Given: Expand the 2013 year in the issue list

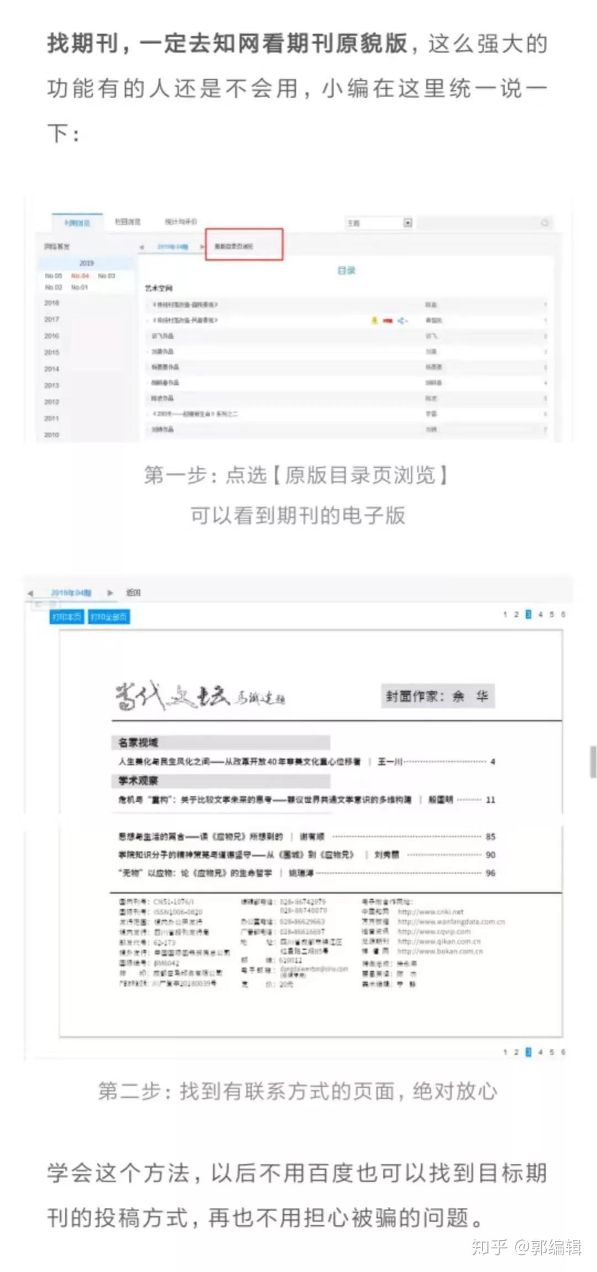Looking at the screenshot, I should point(51,385).
